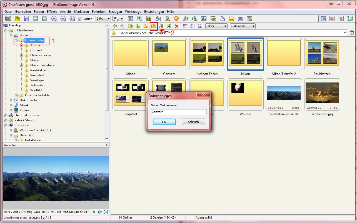Click the sun-shaped adjust lighting icon
This screenshot has width=357, height=223.
176,19
